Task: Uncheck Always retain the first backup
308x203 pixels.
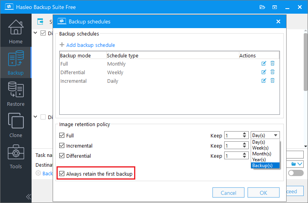Action: 62,174
